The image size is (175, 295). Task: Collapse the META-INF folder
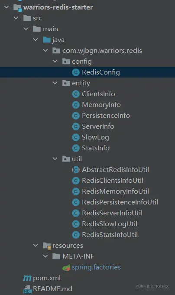click(x=45, y=256)
